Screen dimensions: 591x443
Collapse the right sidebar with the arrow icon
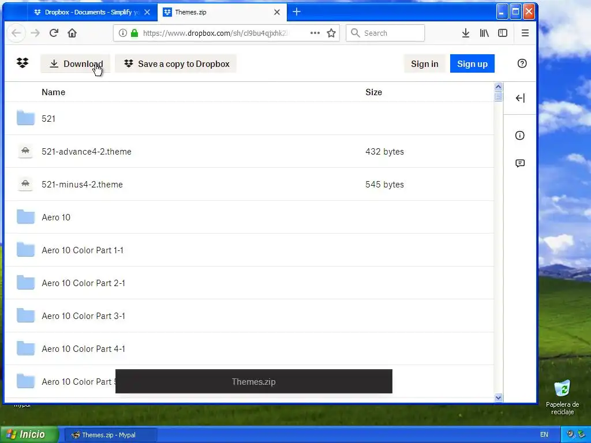click(x=520, y=98)
